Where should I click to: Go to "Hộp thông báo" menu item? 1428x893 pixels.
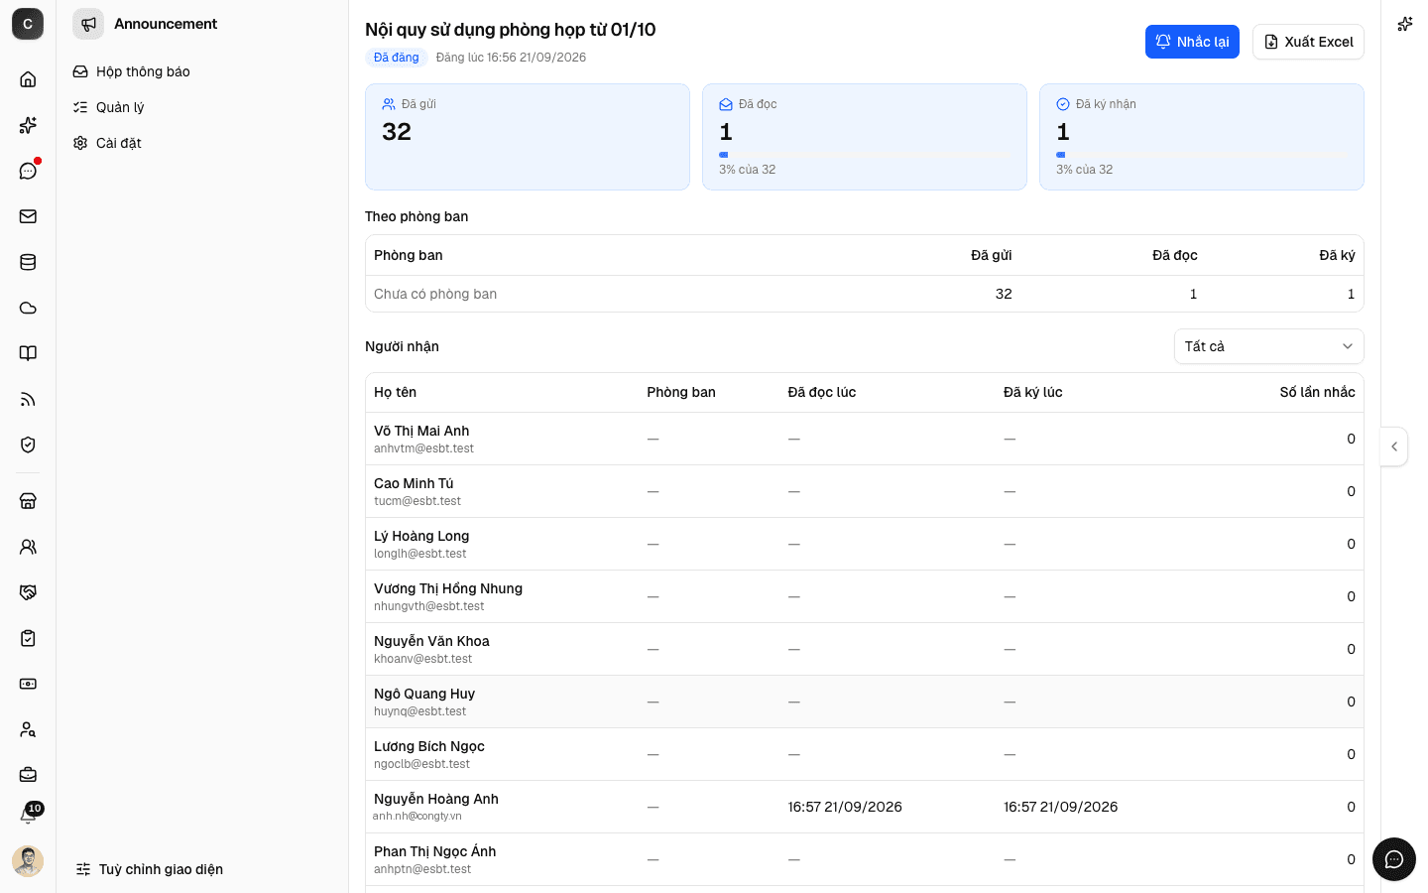pos(202,71)
